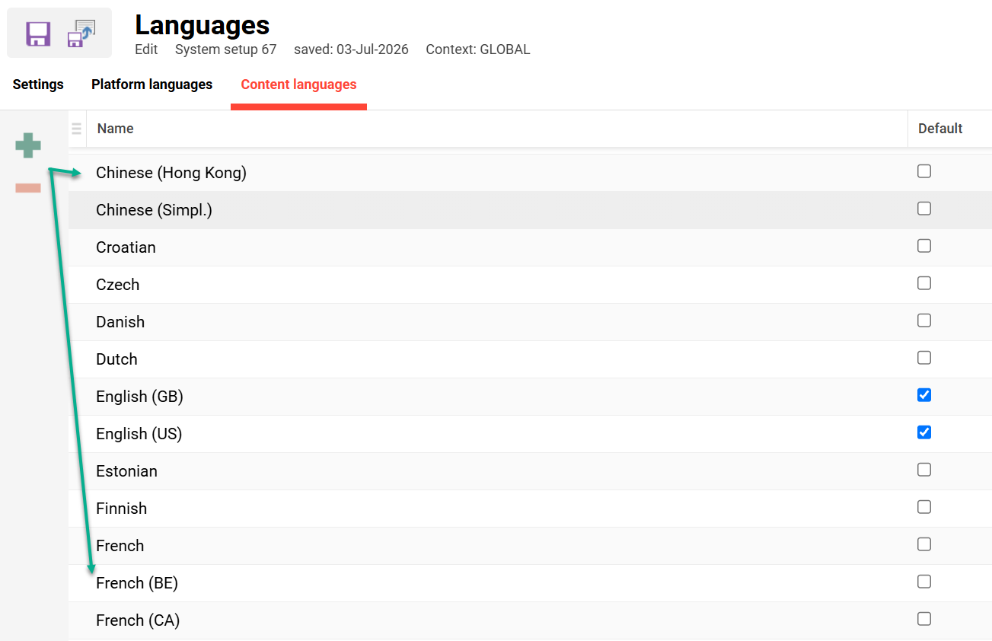Check Default for French (CA)
Viewport: 992px width, 641px height.
pos(924,619)
